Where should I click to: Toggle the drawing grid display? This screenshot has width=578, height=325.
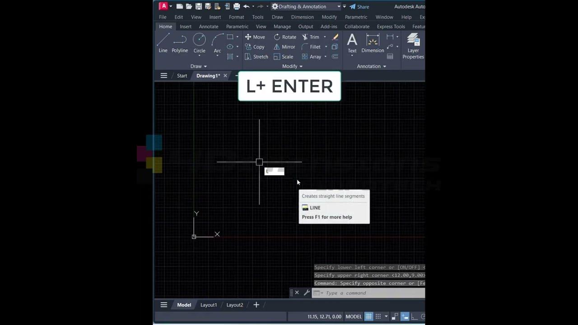coord(368,316)
